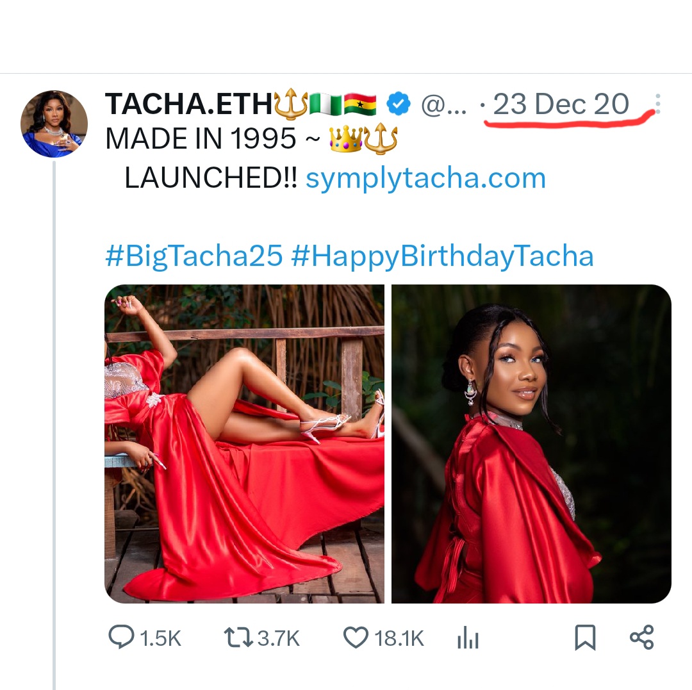
Task: Open the TACHA.ETH profile picture
Action: point(54,124)
